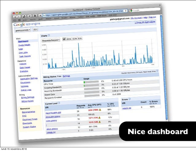Open the Requests/Second chart dropdown

tap(51, 40)
